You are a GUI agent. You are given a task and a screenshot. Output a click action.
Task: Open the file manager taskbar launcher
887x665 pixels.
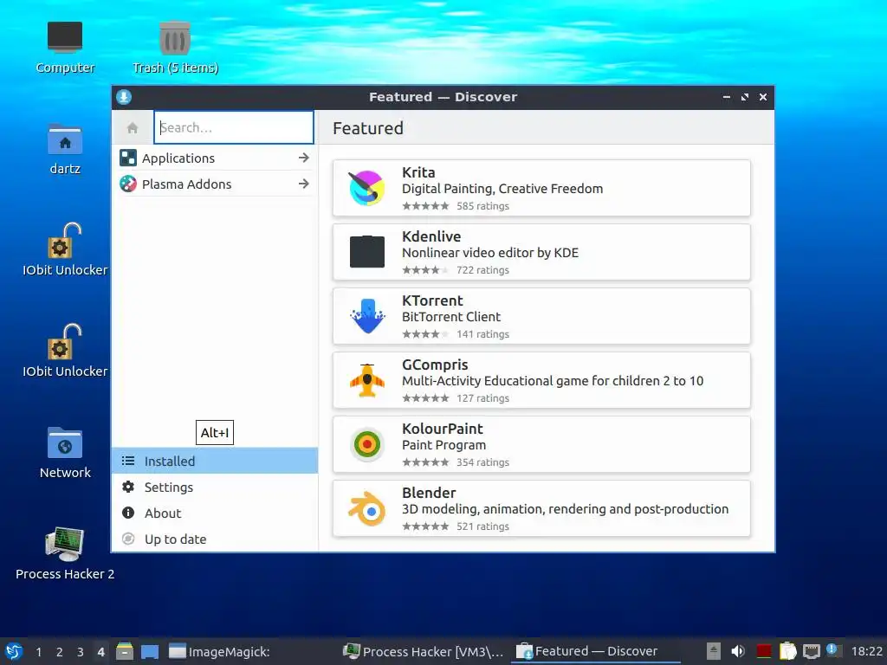click(125, 651)
